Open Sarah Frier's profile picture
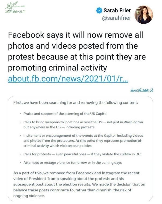 144,14
